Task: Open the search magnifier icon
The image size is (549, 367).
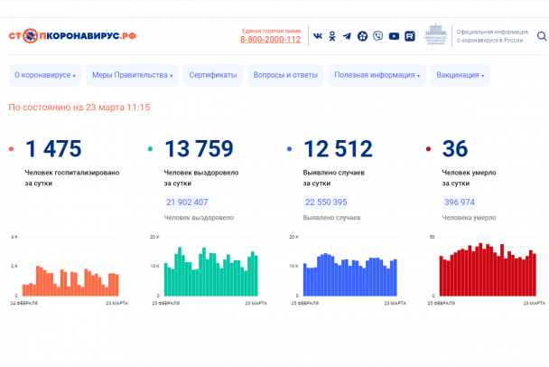Action: click(x=541, y=36)
